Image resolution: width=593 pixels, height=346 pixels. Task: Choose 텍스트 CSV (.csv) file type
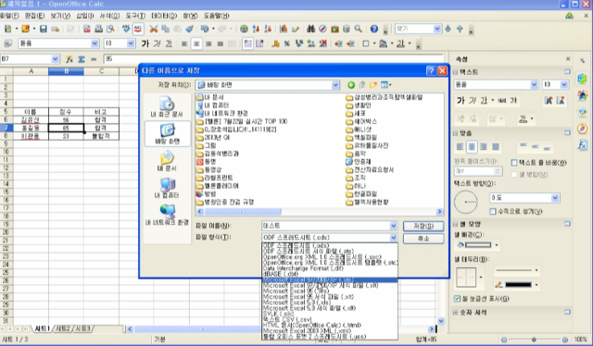330,319
